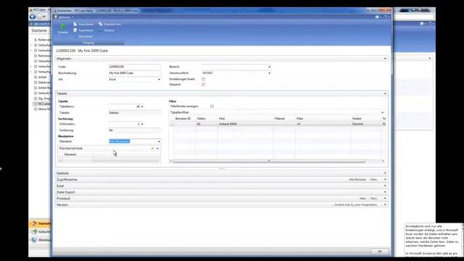Open the Bereich dropdown

pos(269,67)
